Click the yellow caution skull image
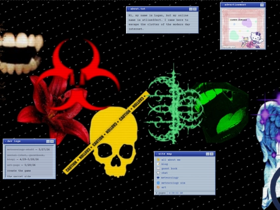The image size is (280, 210). click(x=114, y=142)
